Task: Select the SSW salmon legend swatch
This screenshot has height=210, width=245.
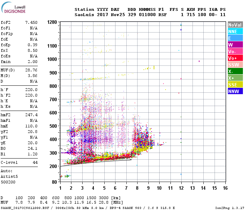Action: pos(235,65)
